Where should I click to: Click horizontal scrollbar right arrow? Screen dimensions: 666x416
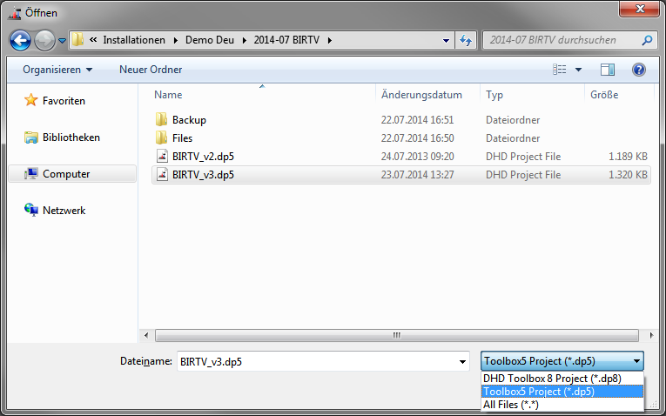coord(651,335)
